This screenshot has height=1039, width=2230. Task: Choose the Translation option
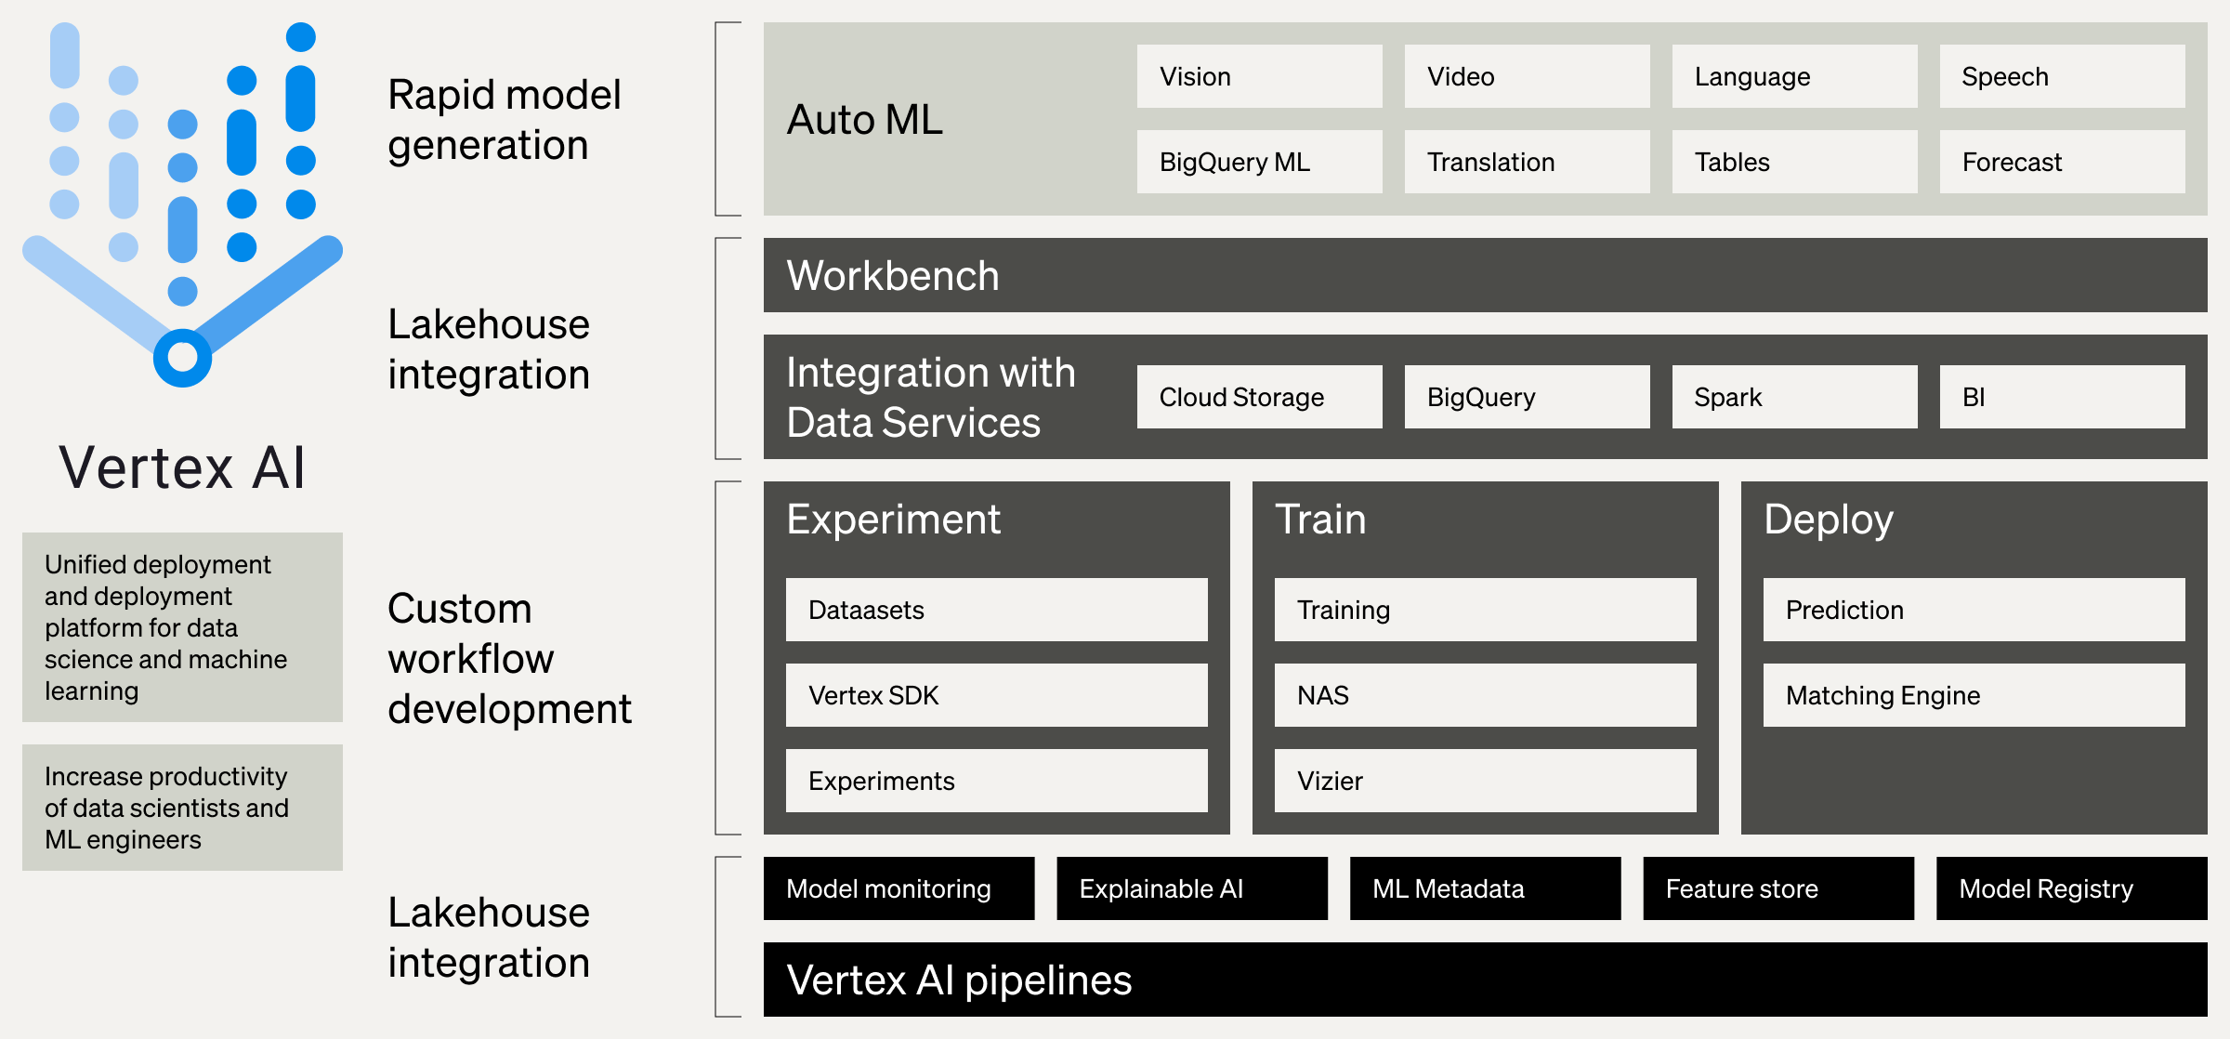[x=1527, y=162]
